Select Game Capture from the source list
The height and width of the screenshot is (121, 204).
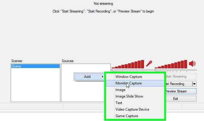[127, 116]
